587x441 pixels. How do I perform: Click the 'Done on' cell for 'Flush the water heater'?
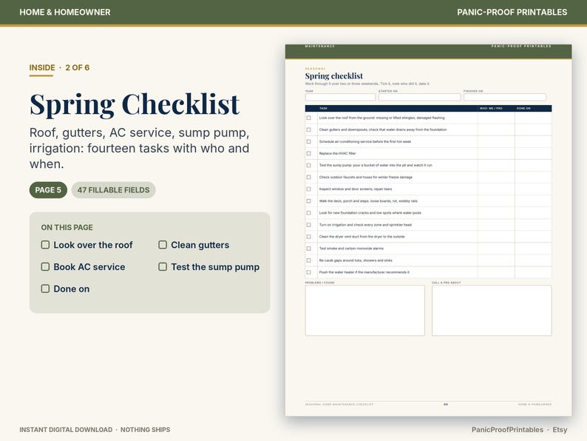pos(533,272)
